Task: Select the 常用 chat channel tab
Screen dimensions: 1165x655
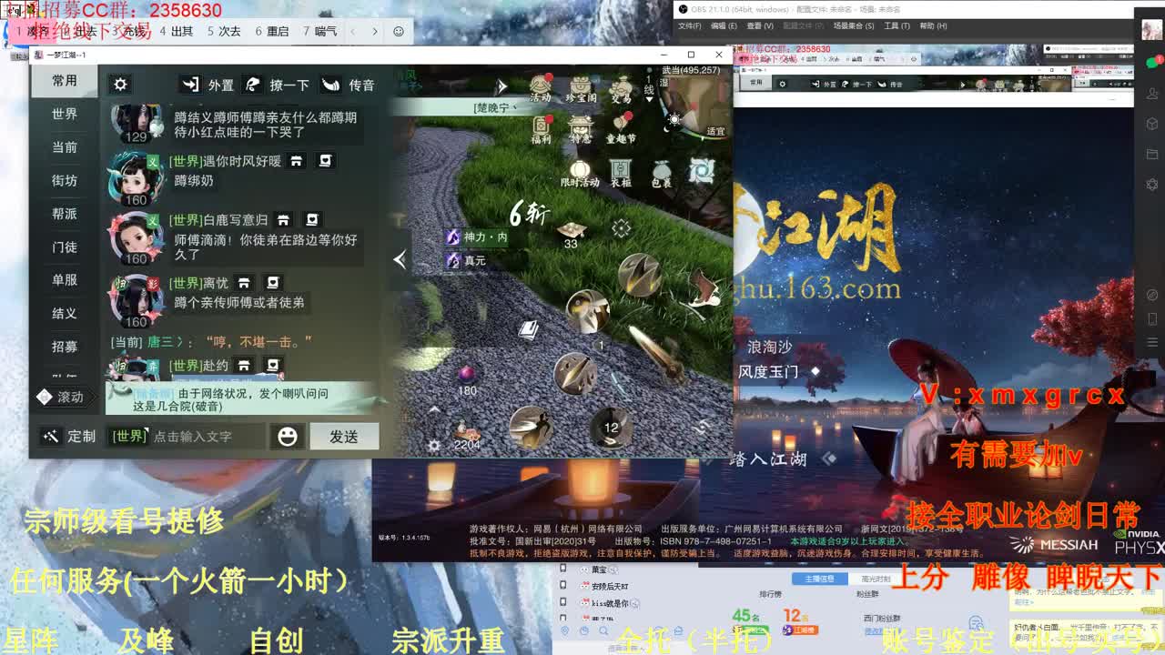Action: tap(65, 81)
